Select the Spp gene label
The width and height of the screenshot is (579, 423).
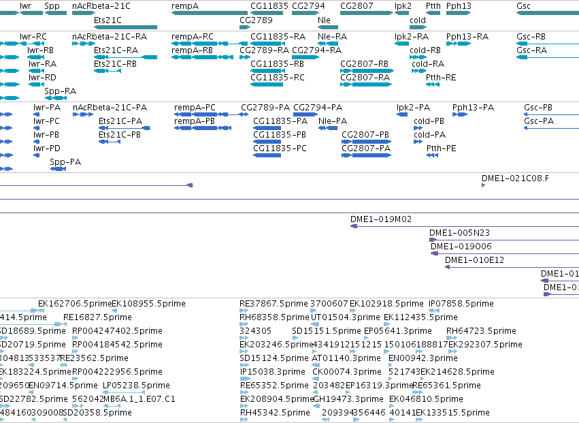52,6
